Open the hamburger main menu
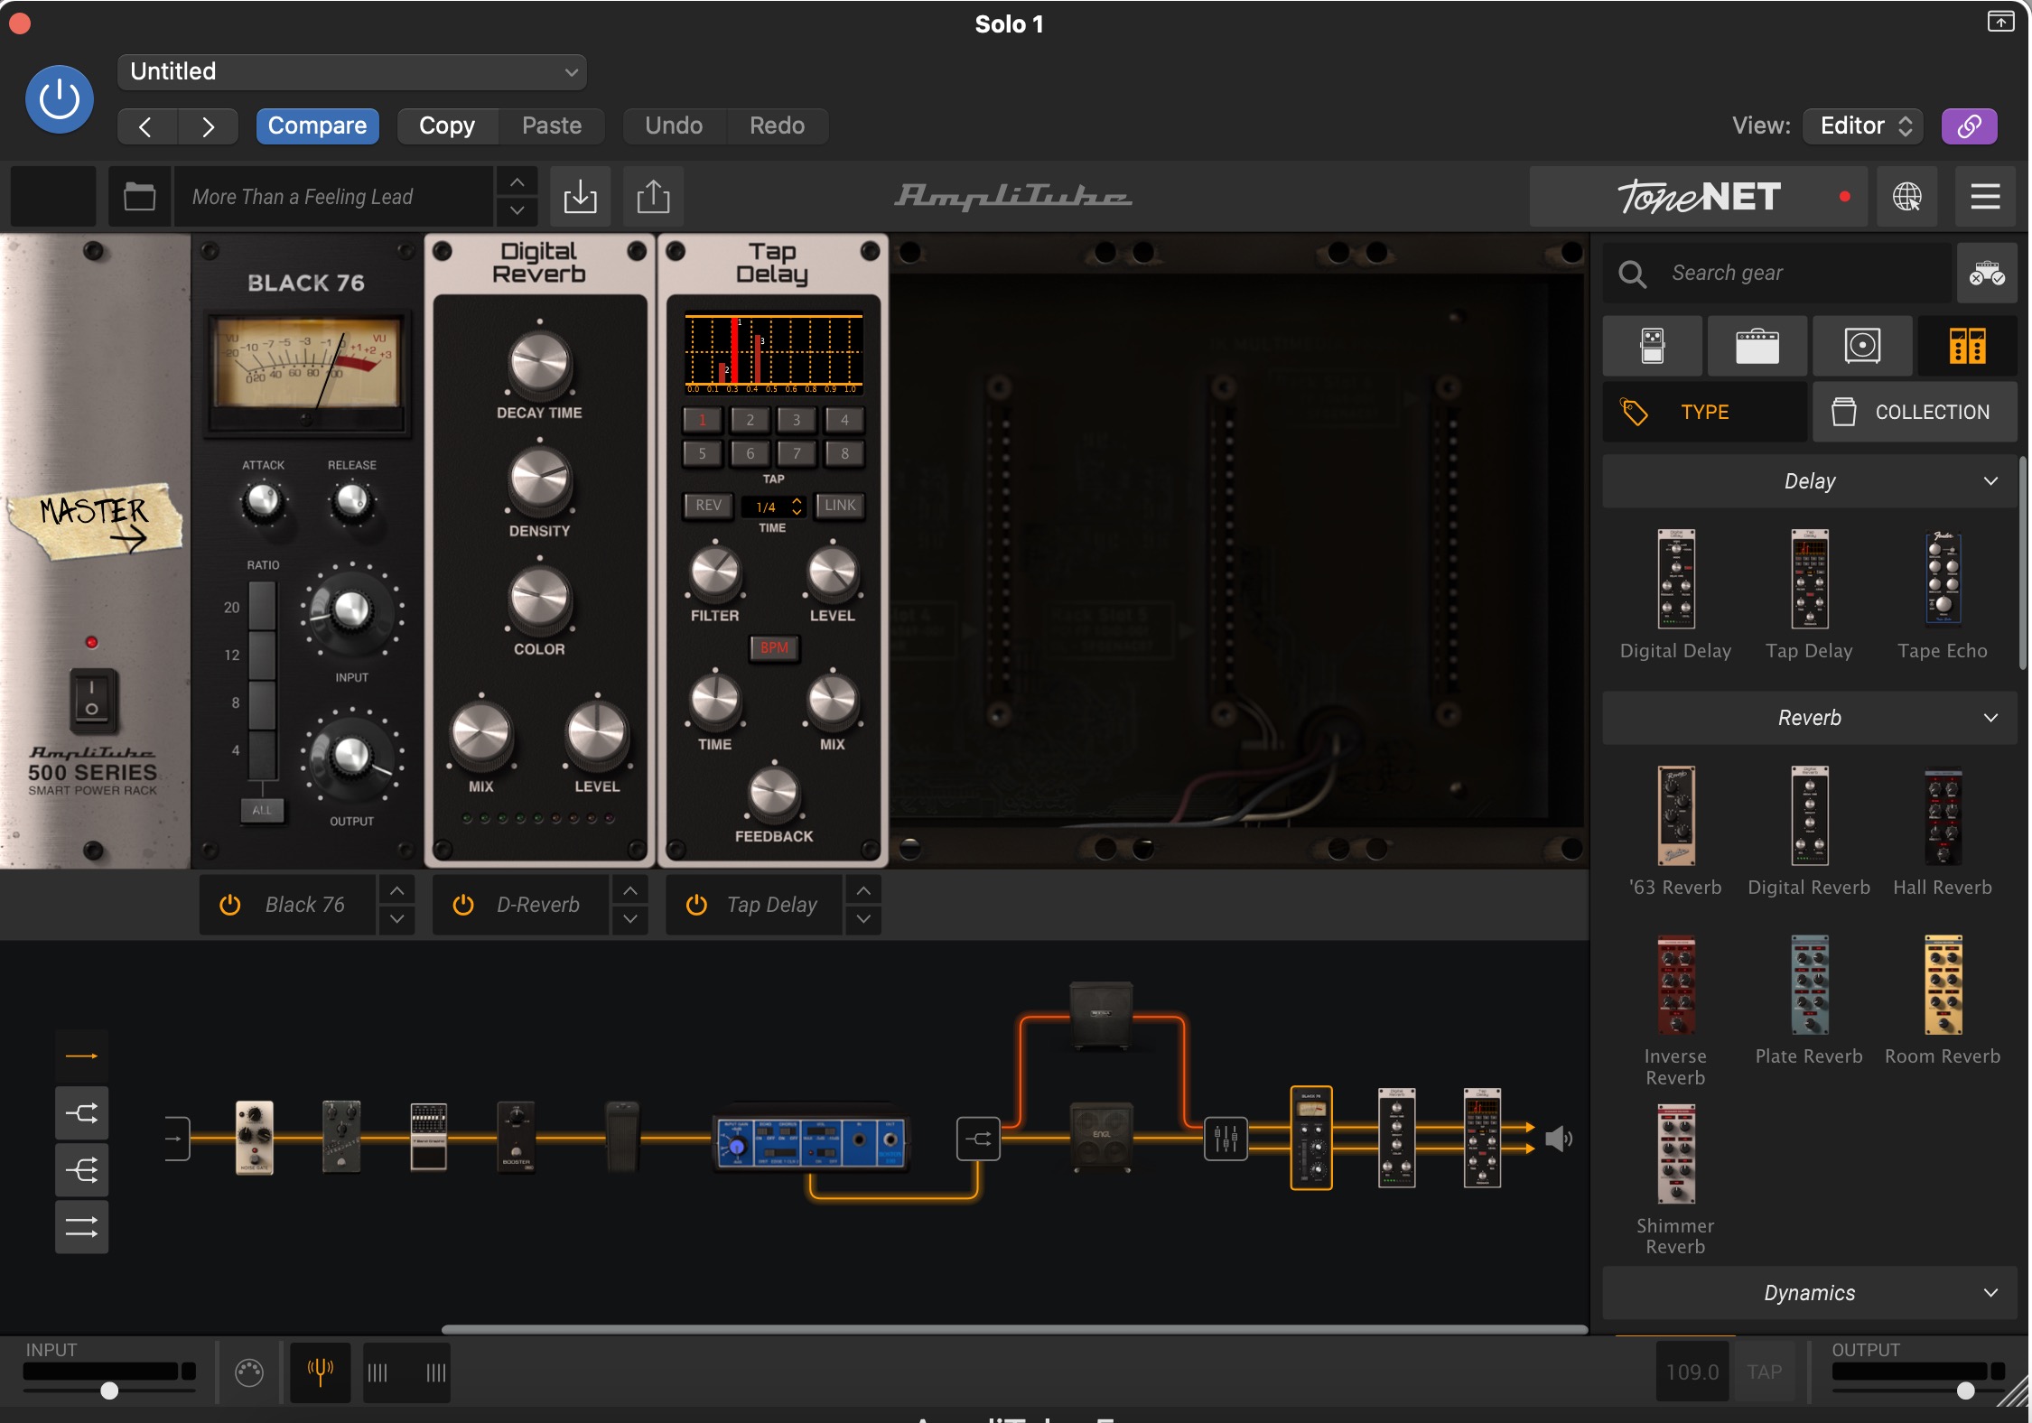Viewport: 2032px width, 1423px height. point(1985,196)
